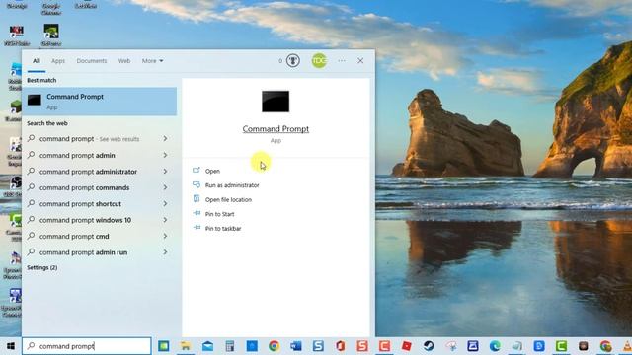The height and width of the screenshot is (355, 632).
Task: Click the taskbar search box
Action: (x=87, y=346)
